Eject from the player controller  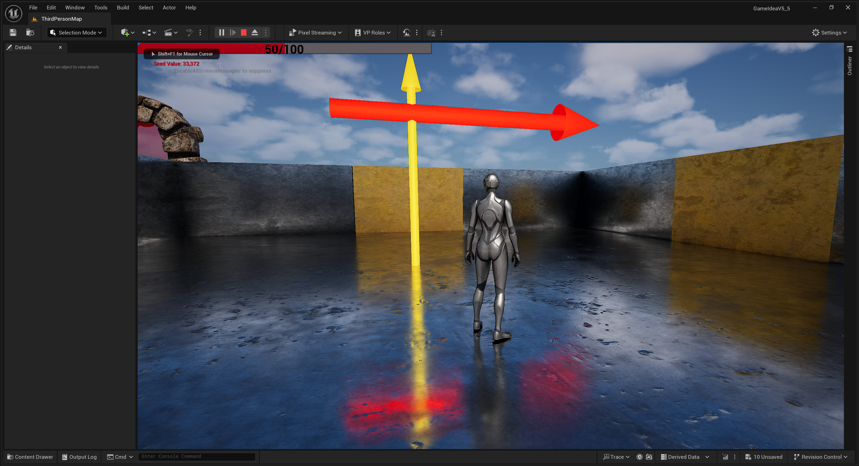point(255,33)
